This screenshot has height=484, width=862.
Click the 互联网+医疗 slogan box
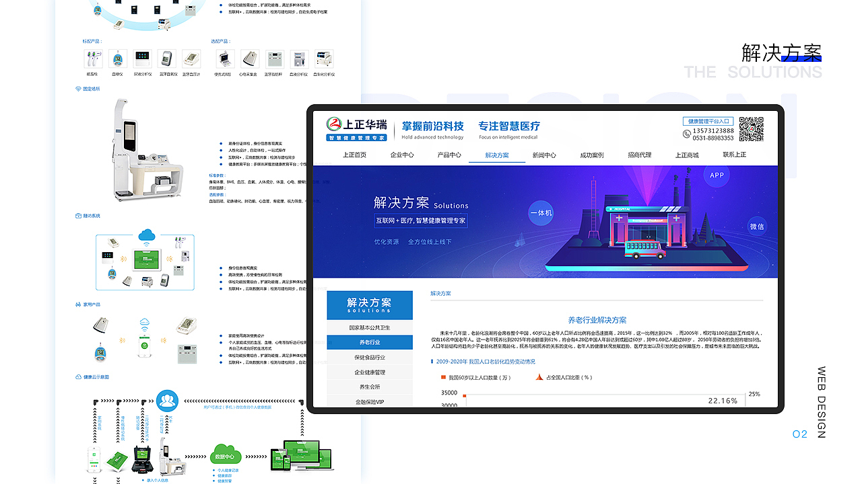click(x=421, y=220)
